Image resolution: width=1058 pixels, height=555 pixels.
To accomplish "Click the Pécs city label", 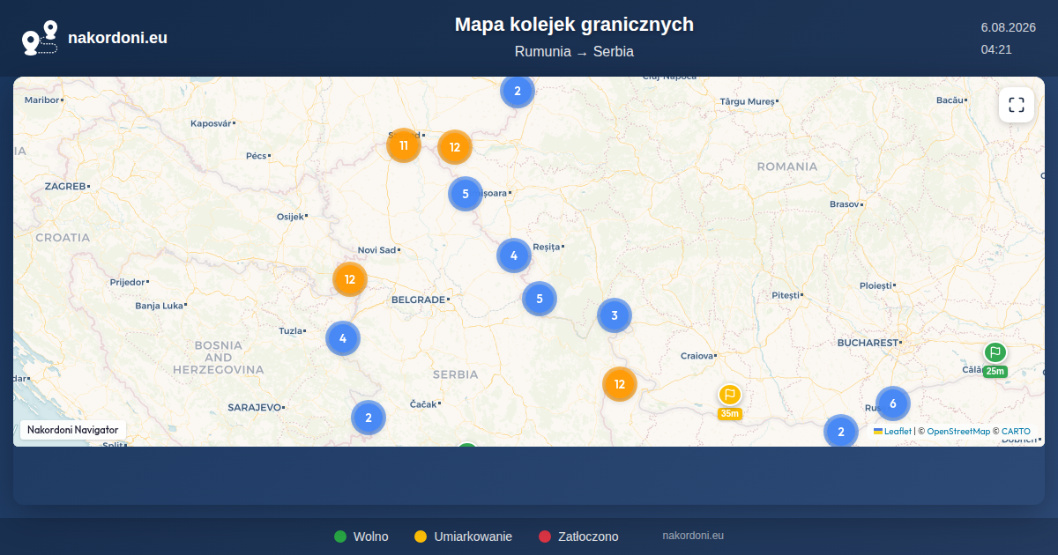I will [256, 156].
